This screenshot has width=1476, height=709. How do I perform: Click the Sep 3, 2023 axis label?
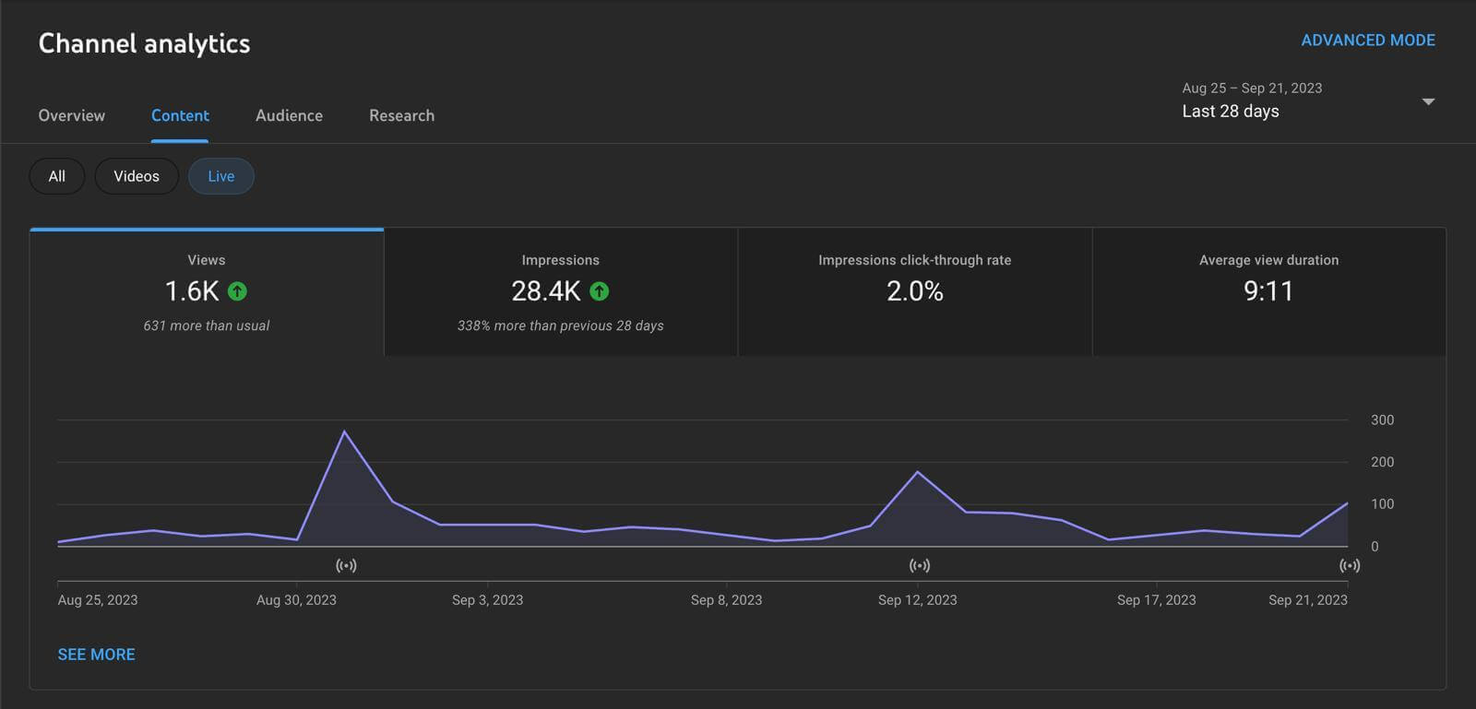488,600
